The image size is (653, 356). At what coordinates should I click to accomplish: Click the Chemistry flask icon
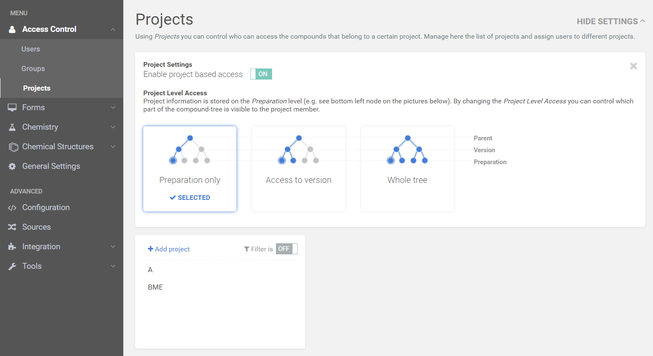[x=12, y=127]
